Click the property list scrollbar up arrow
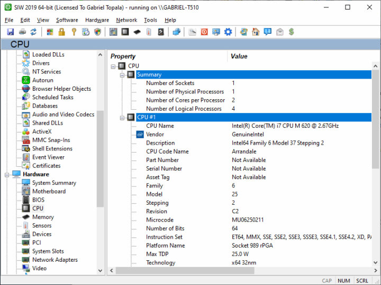Screen dimensions: 381x285 pyautogui.click(x=375, y=66)
